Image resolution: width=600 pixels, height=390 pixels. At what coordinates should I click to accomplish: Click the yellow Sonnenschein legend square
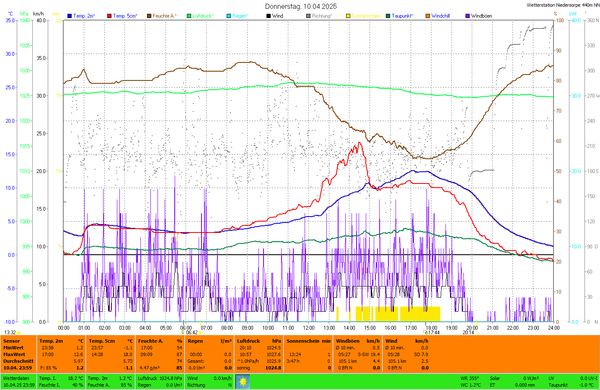tap(348, 16)
